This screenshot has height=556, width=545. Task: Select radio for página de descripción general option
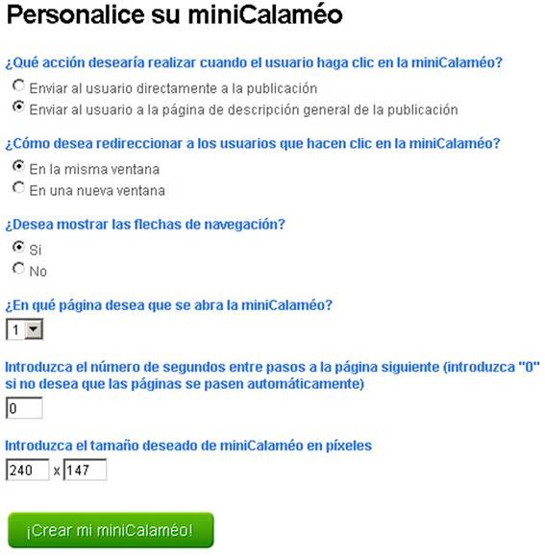click(18, 107)
